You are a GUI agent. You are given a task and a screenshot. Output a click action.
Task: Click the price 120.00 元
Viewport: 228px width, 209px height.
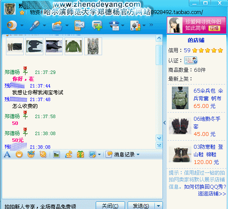(x=206, y=162)
